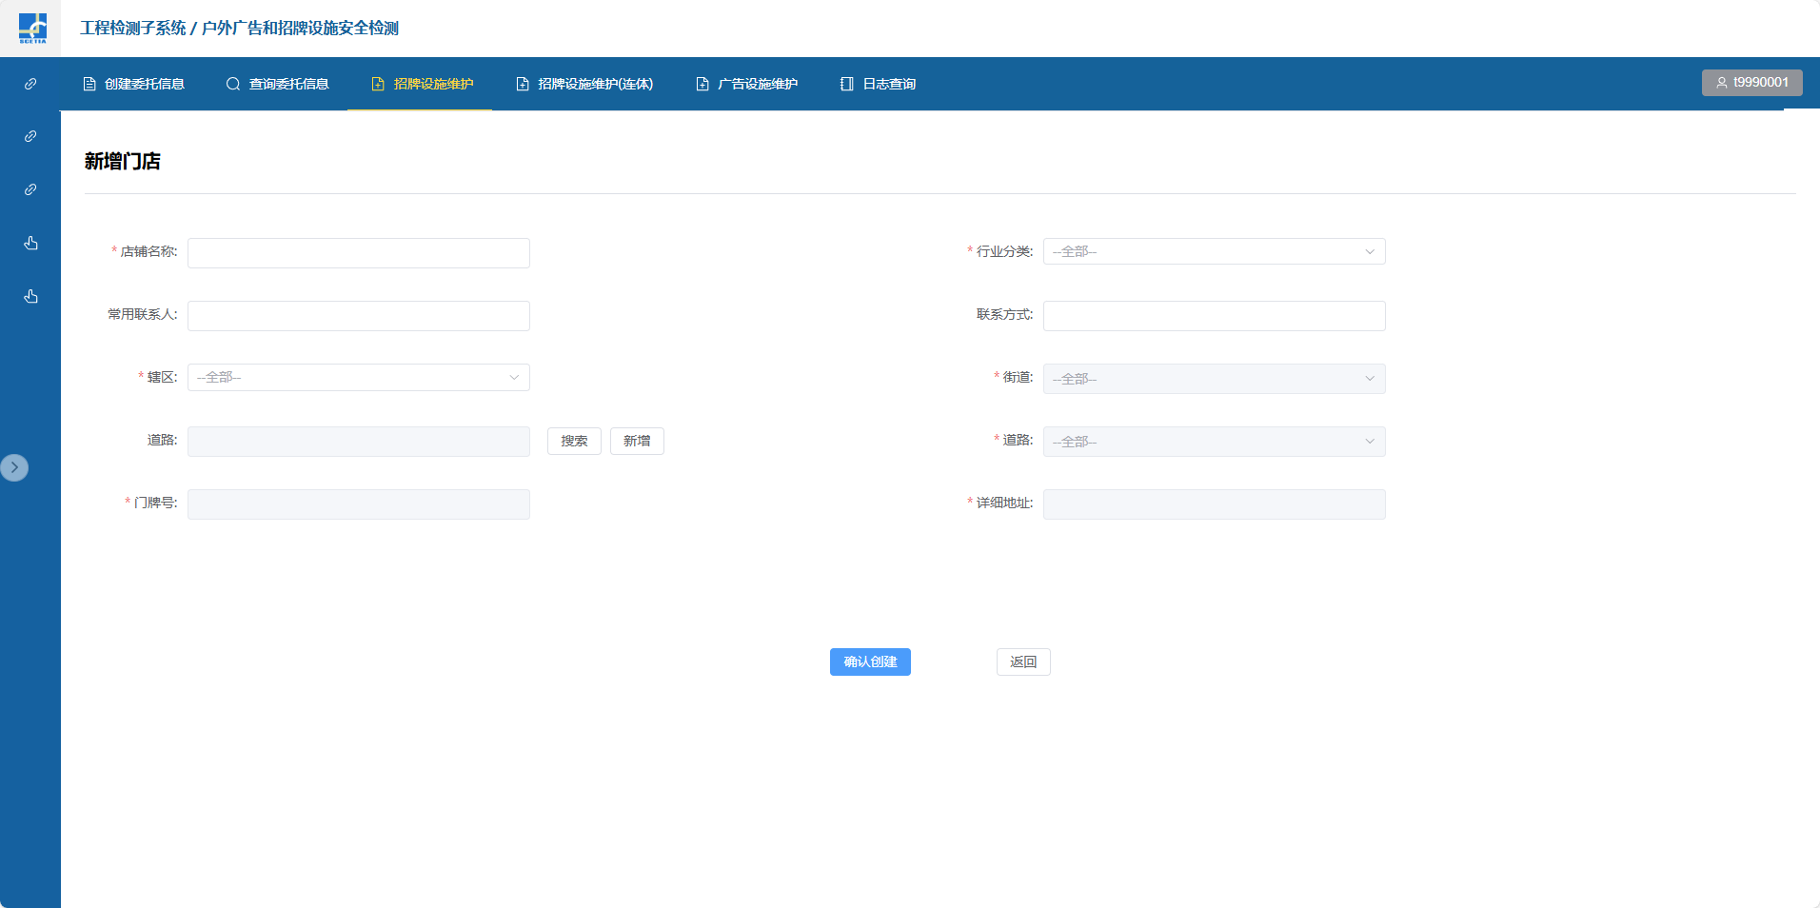Click the document icon beside 创建委托信息

89,84
